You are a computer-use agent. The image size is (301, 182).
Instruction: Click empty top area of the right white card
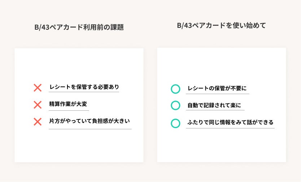(222, 63)
